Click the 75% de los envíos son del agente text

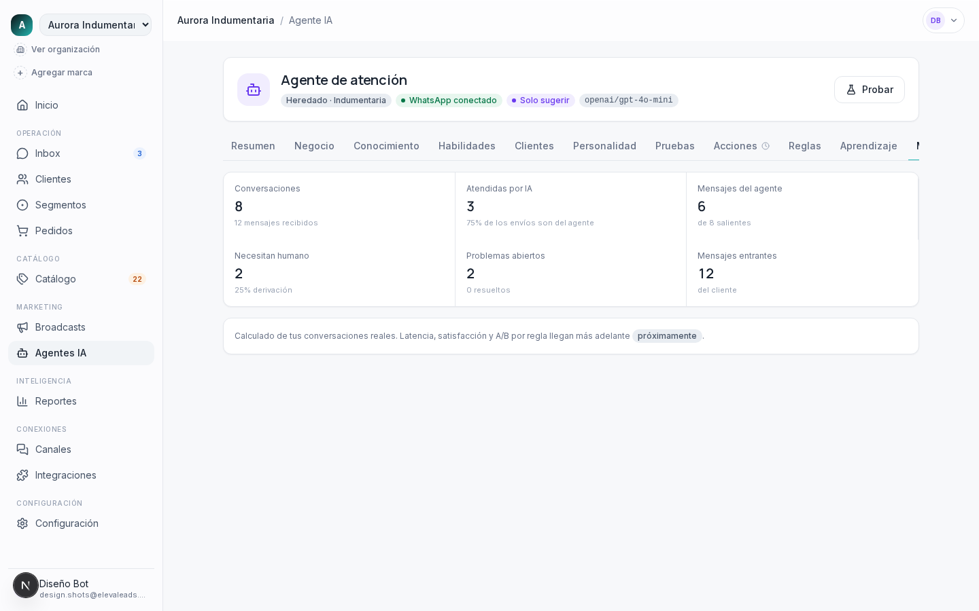click(530, 223)
